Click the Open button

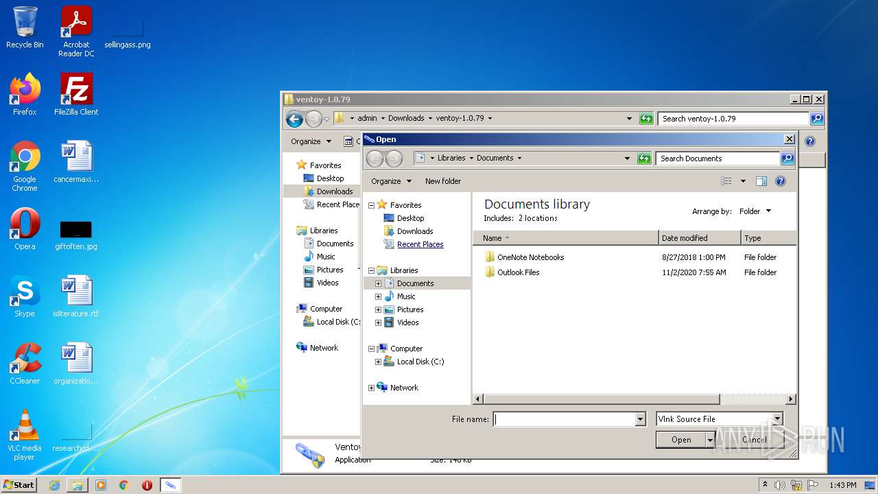680,440
